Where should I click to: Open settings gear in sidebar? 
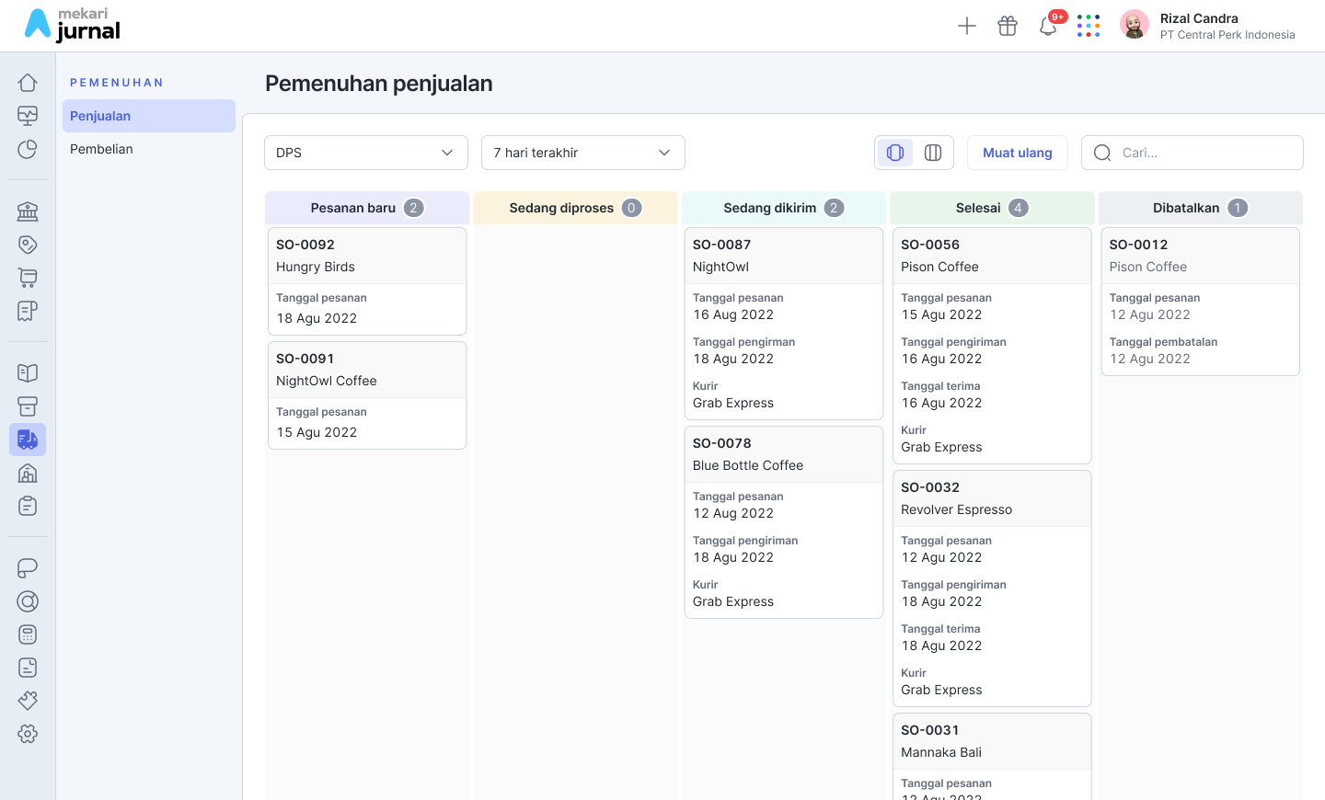[x=28, y=734]
